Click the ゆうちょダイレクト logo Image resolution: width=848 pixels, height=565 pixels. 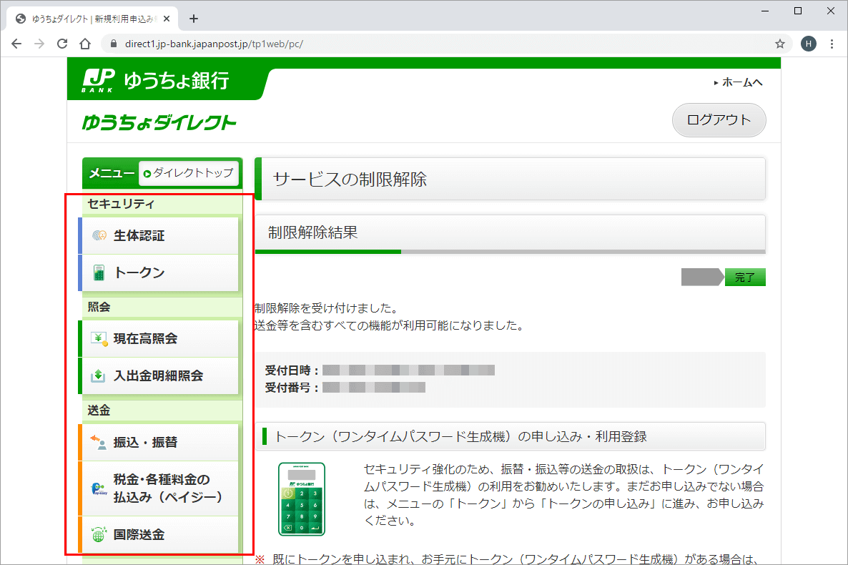[159, 122]
